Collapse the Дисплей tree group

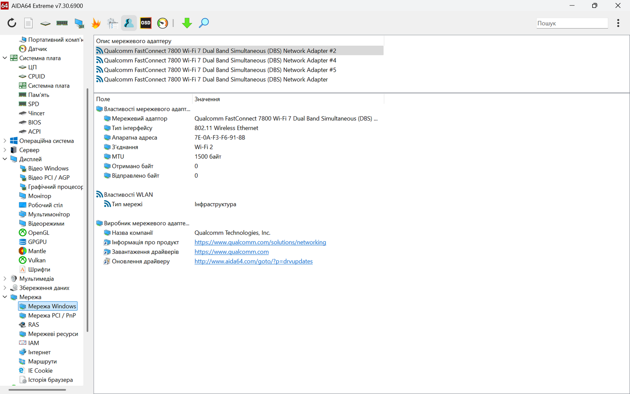pos(5,159)
